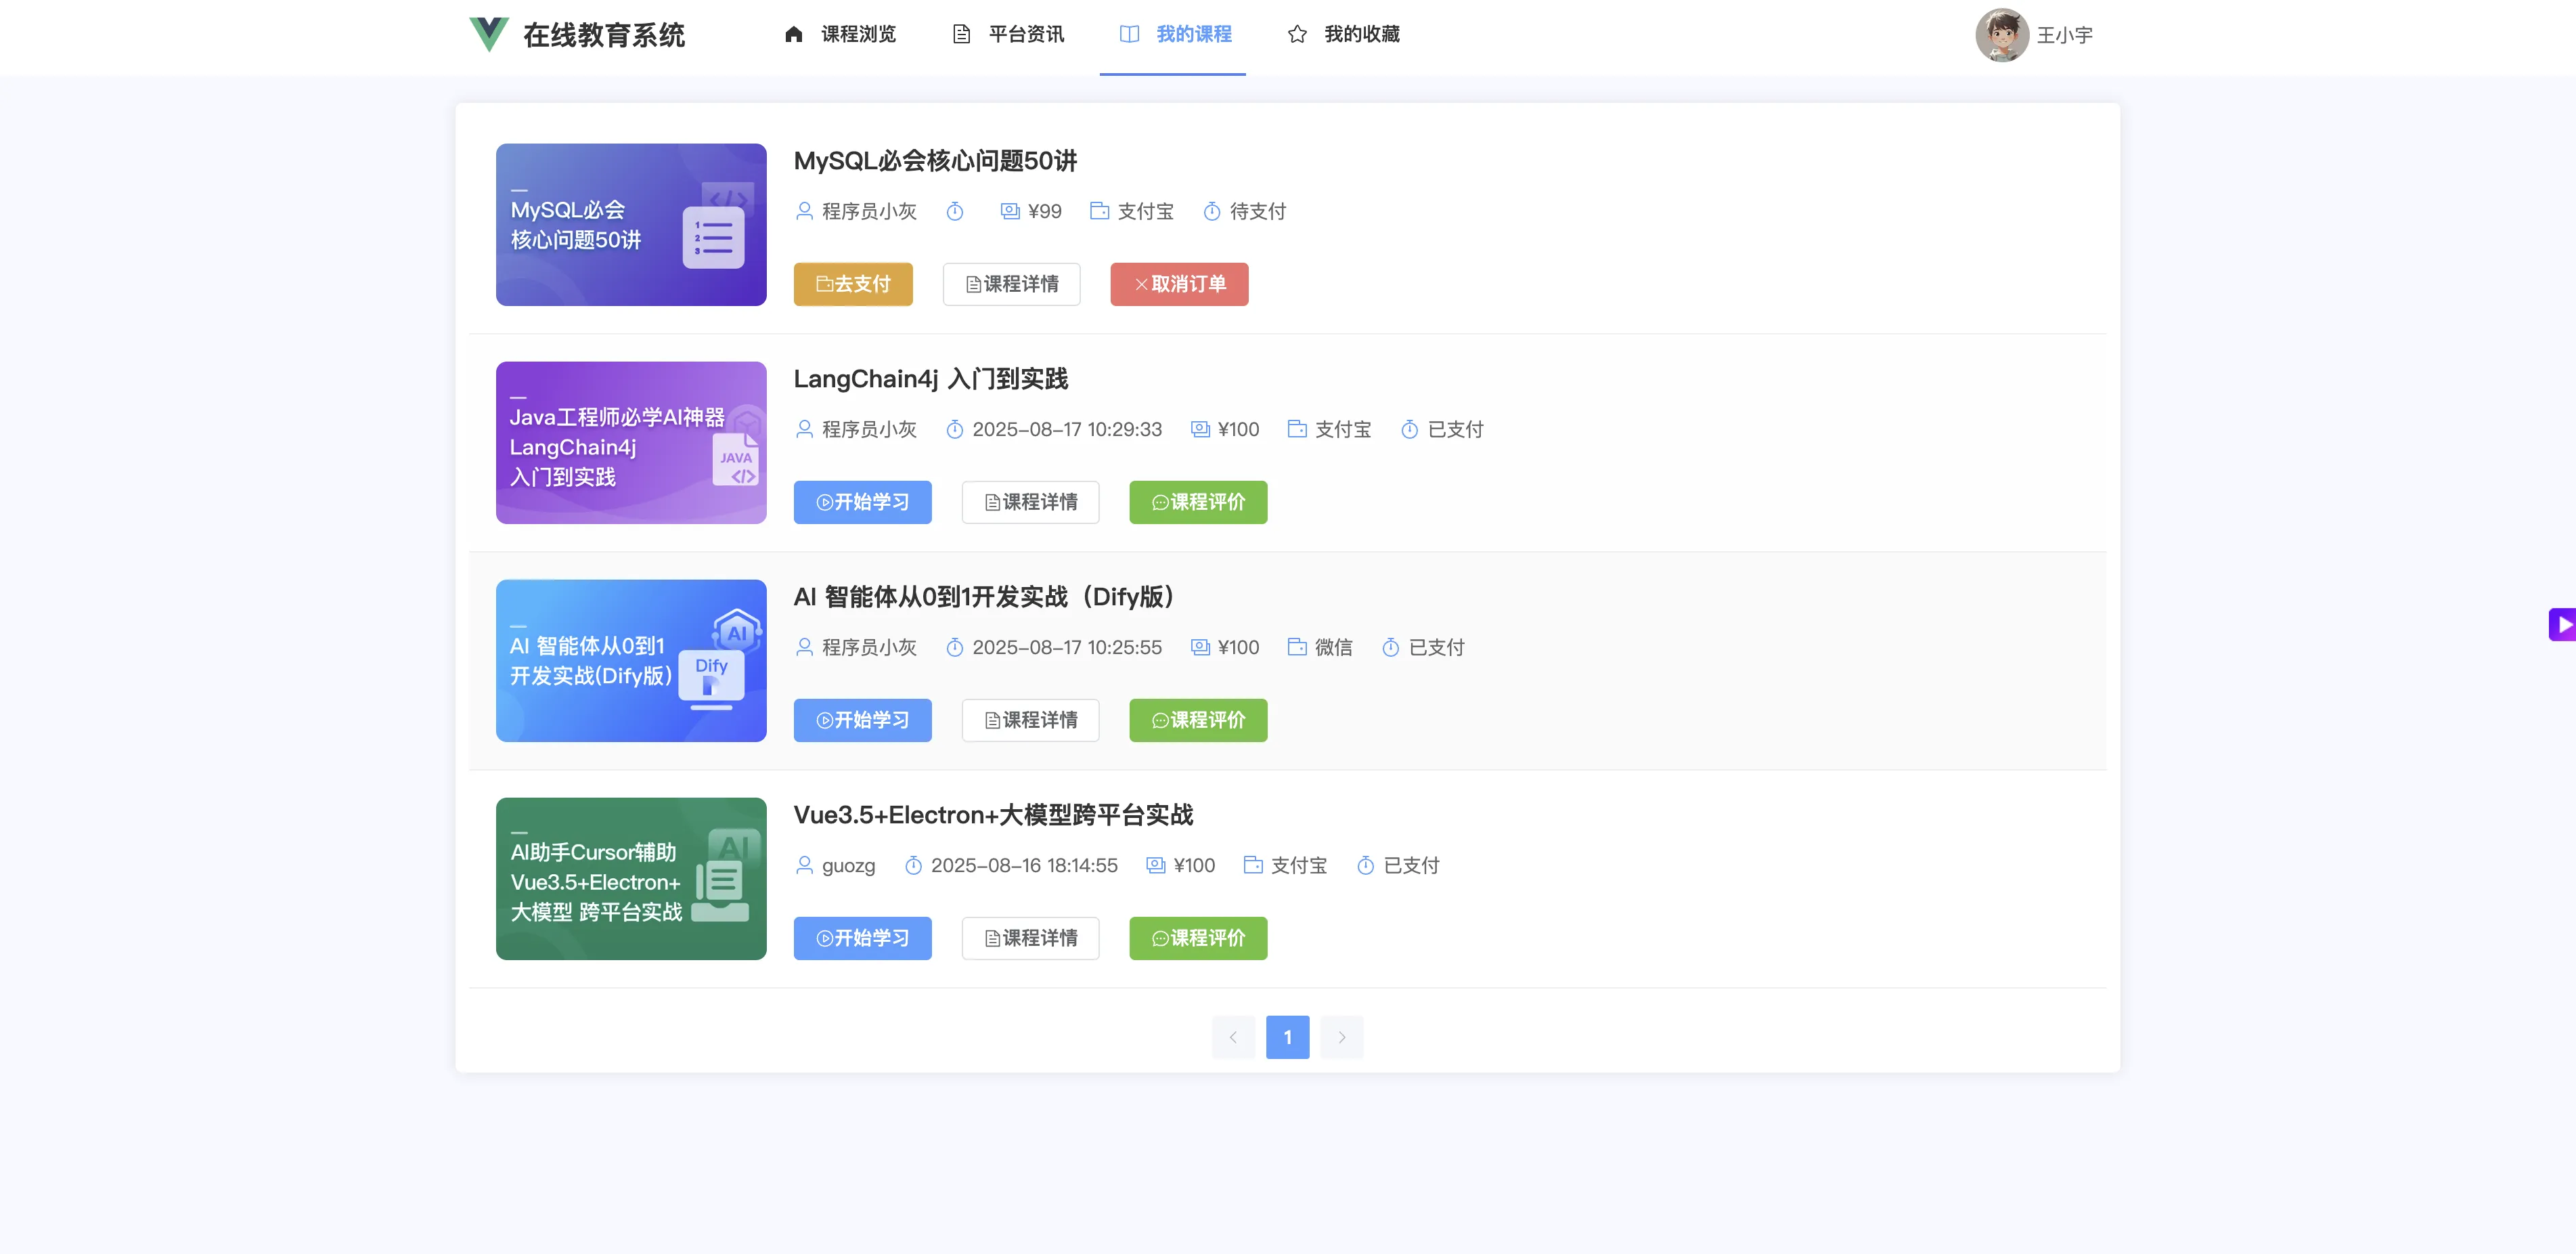This screenshot has height=1254, width=2576.
Task: Open 课程评价 for the Dify course
Action: click(1198, 720)
